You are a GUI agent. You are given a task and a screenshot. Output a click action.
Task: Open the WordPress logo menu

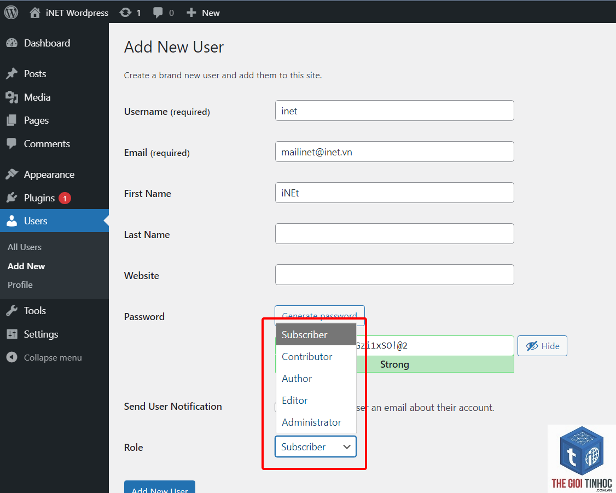(11, 13)
